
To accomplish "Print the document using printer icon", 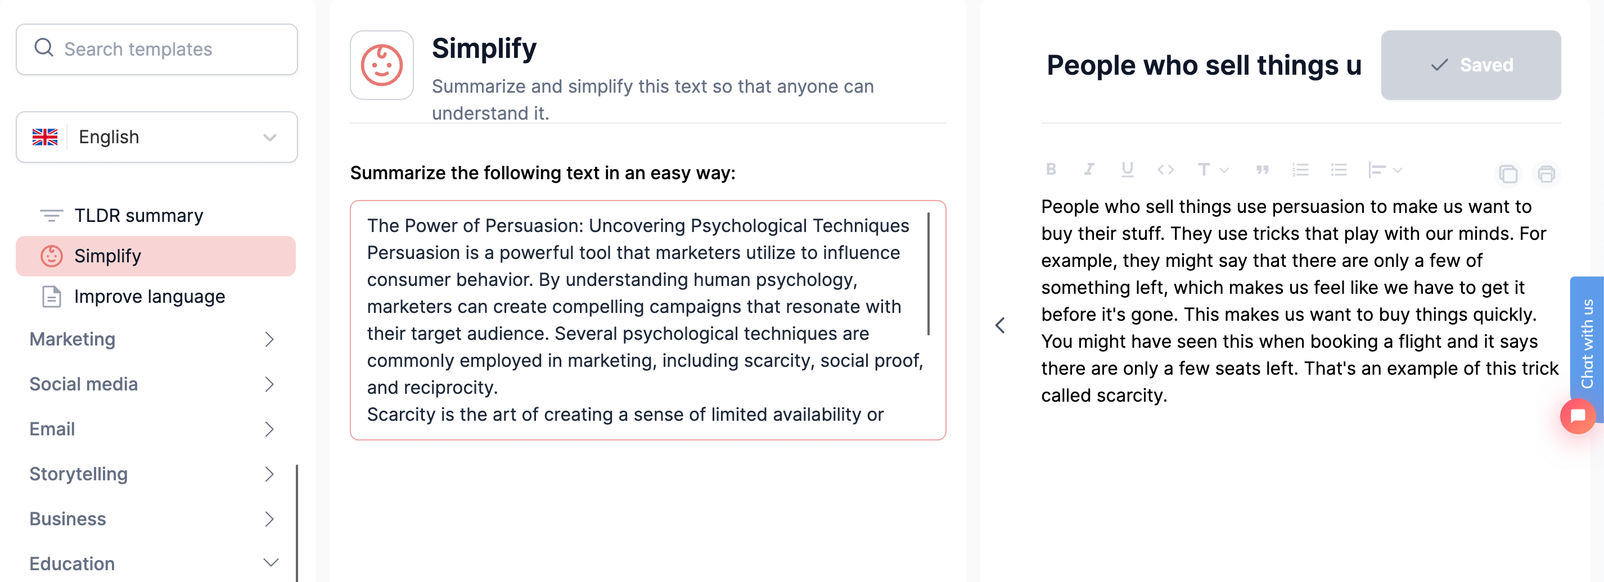I will tap(1546, 174).
